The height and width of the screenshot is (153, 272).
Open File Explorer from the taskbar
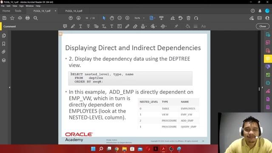[x=125, y=149]
